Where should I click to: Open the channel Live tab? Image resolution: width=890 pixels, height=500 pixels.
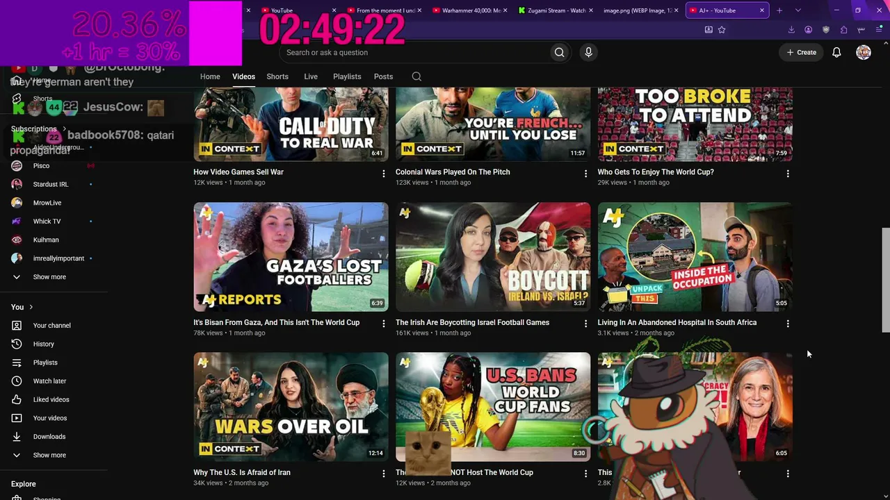click(x=311, y=76)
